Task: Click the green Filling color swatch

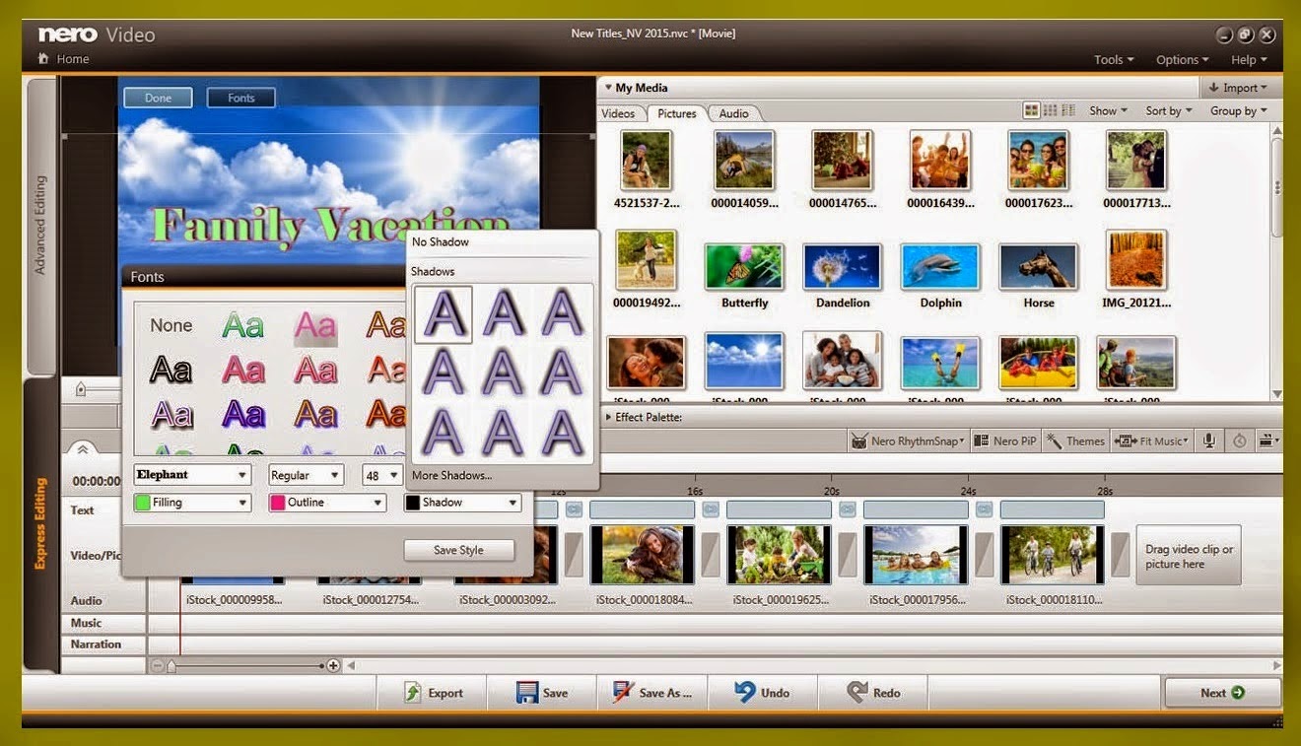Action: (143, 503)
